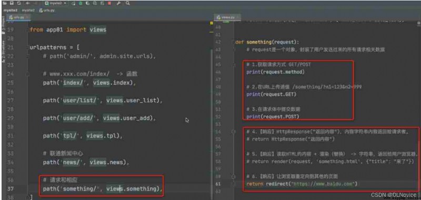Collapse the something function fold at line 42
The image size is (421, 200).
(x=234, y=42)
